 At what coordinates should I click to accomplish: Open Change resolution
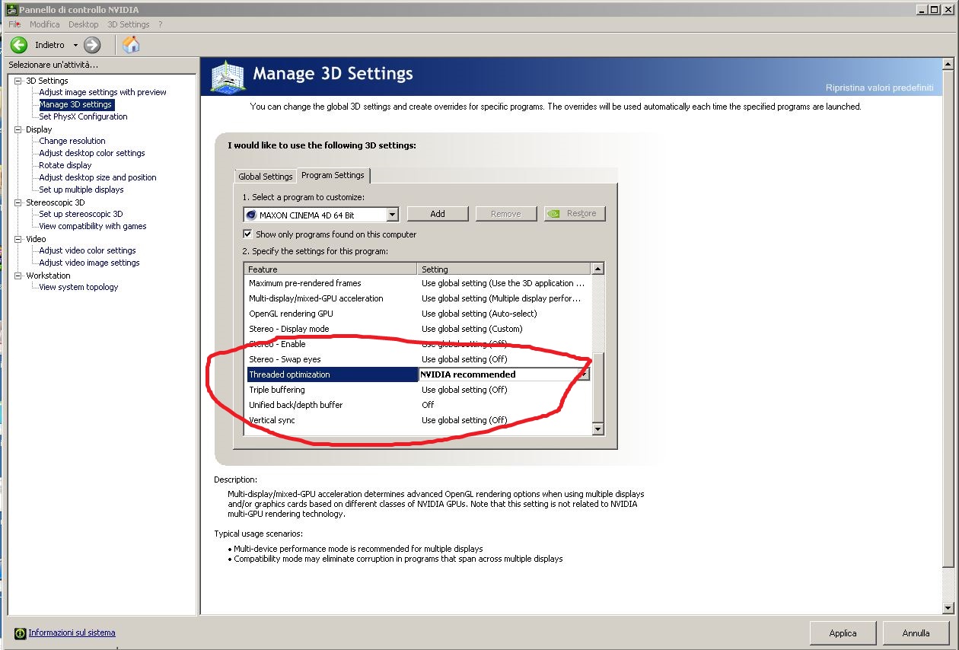[72, 141]
